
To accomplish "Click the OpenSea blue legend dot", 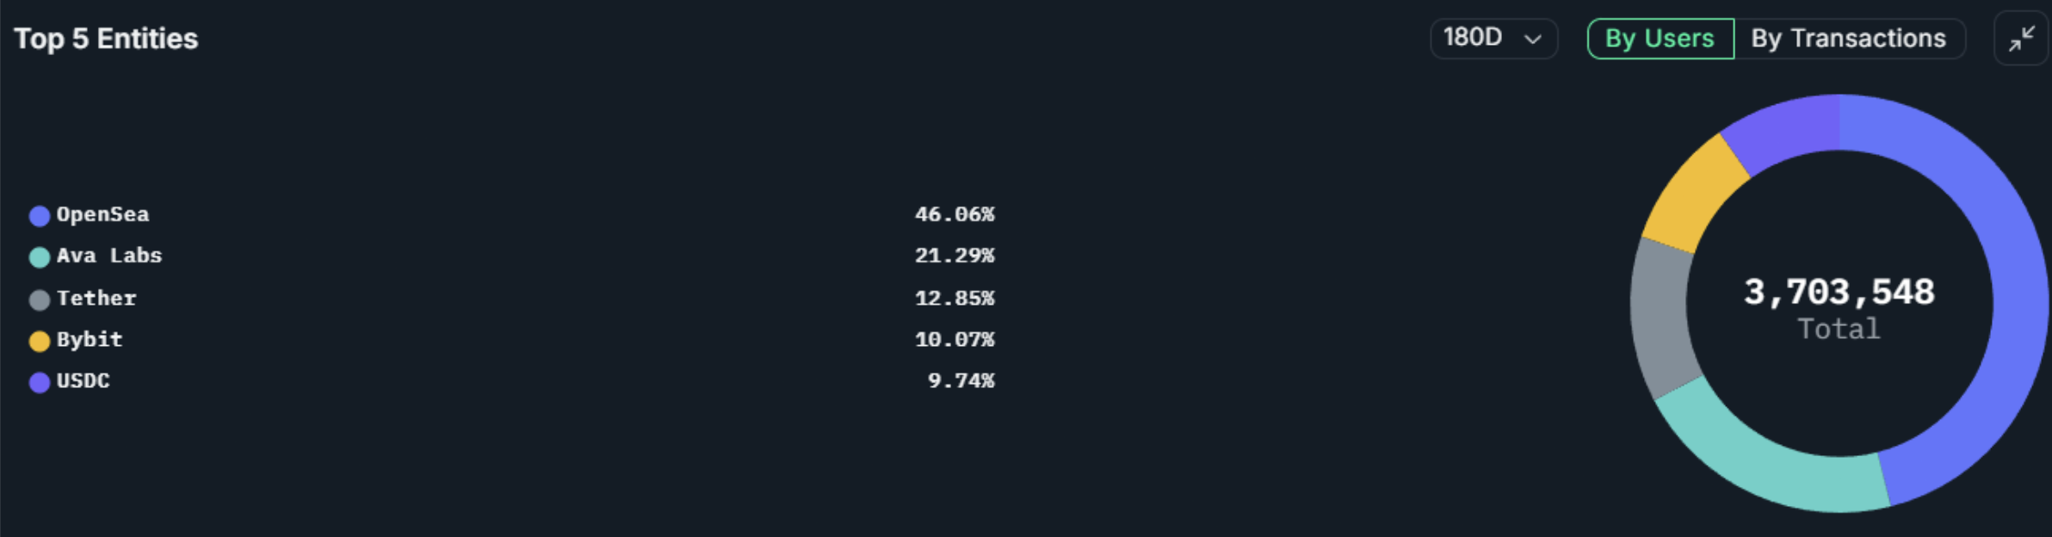I will click(x=40, y=216).
